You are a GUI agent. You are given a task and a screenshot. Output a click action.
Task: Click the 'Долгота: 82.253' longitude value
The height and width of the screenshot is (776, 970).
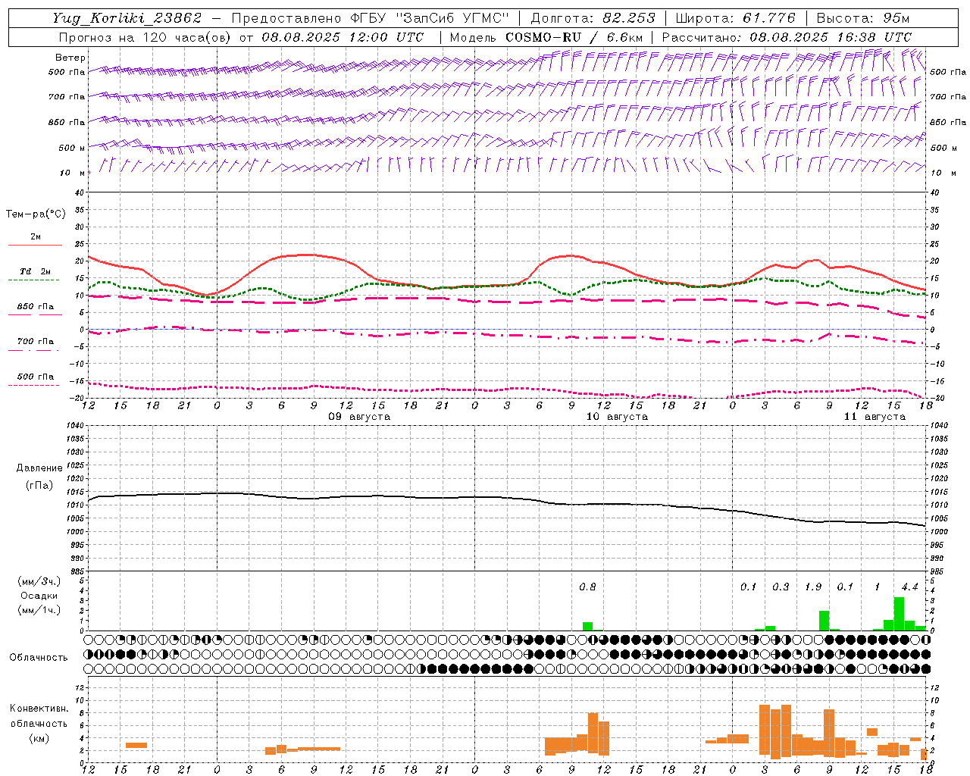pos(593,18)
